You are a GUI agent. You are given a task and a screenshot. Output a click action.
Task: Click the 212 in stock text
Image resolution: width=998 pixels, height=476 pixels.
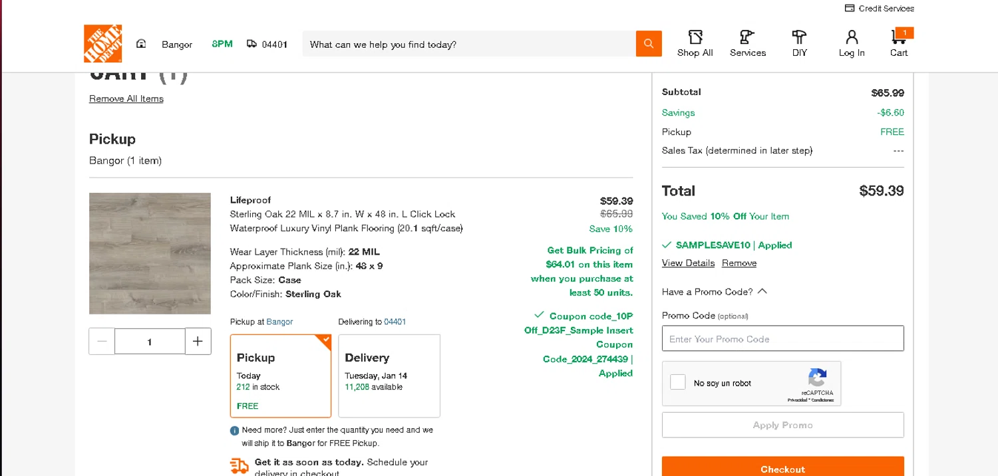pyautogui.click(x=258, y=387)
